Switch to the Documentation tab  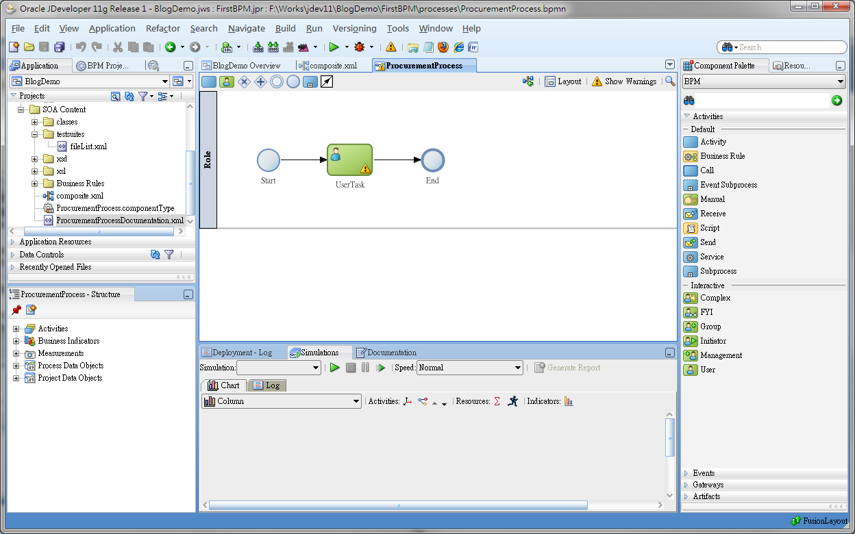(x=387, y=353)
